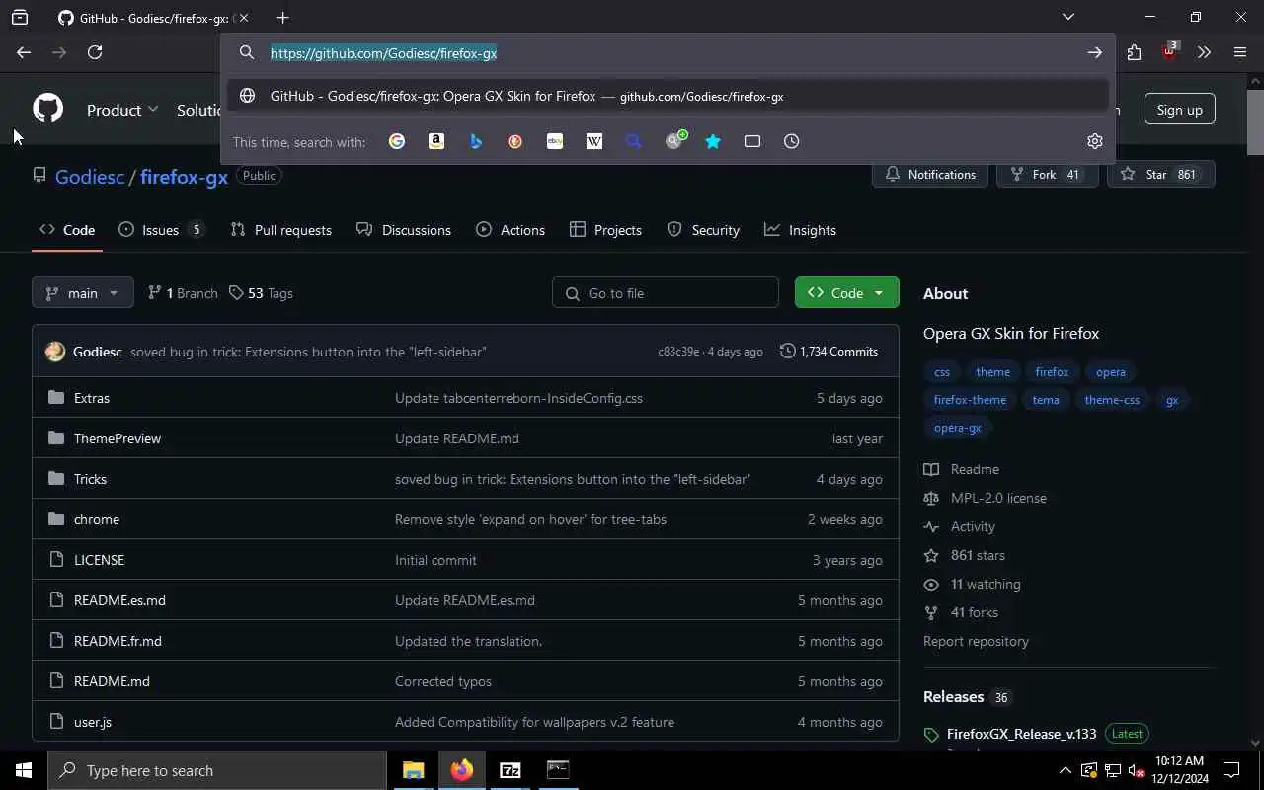The width and height of the screenshot is (1264, 790).
Task: Search open tabs using the tab icon
Action: point(752,141)
